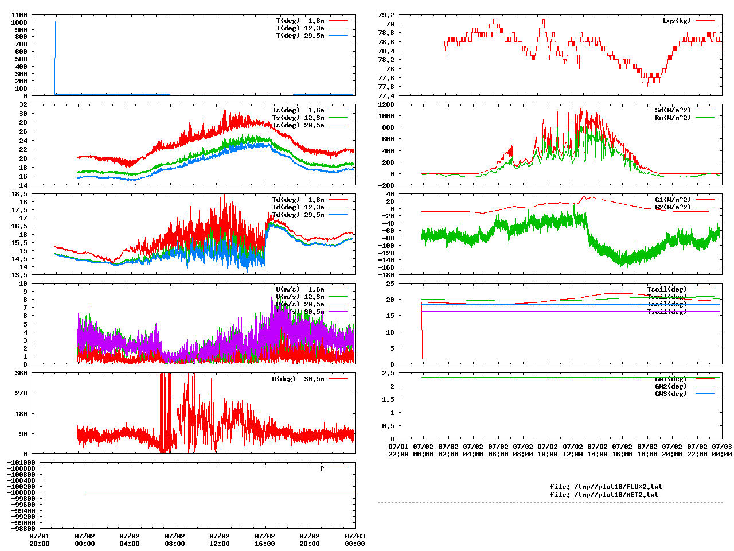The width and height of the screenshot is (734, 551).
Task: Select the "Td(deg) 1.6m" legend label
Action: pos(298,200)
